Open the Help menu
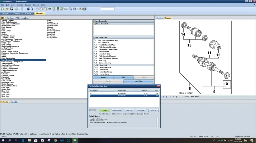Viewport: 256px width, 143px height. 43,5
